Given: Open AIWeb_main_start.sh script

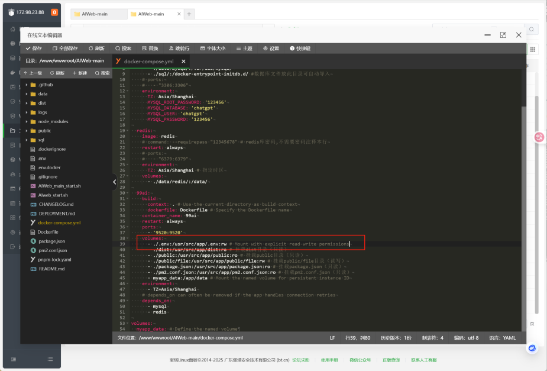Looking at the screenshot, I should pyautogui.click(x=59, y=186).
